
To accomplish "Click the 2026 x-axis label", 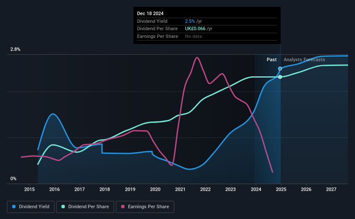I will (x=306, y=189).
